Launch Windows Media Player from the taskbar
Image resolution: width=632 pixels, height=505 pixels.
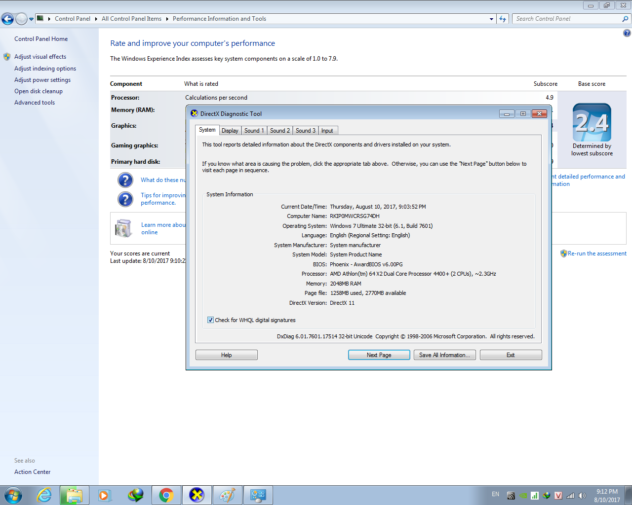pyautogui.click(x=104, y=495)
